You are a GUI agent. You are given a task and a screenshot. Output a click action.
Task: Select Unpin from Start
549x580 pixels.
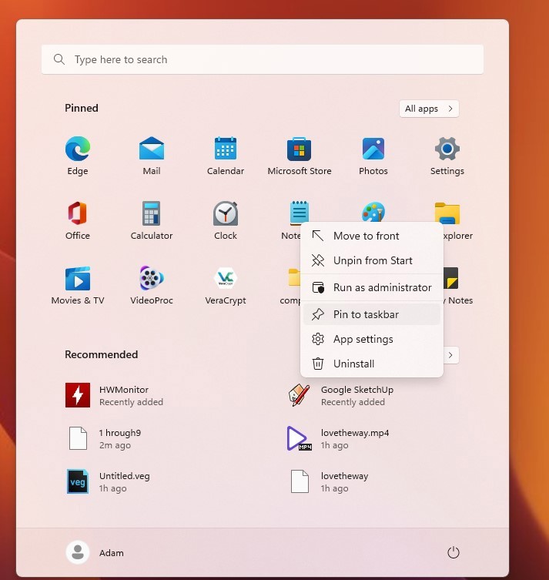[x=372, y=261]
